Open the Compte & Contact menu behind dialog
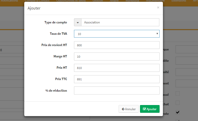The image size is (198, 121). pyautogui.click(x=37, y=1)
